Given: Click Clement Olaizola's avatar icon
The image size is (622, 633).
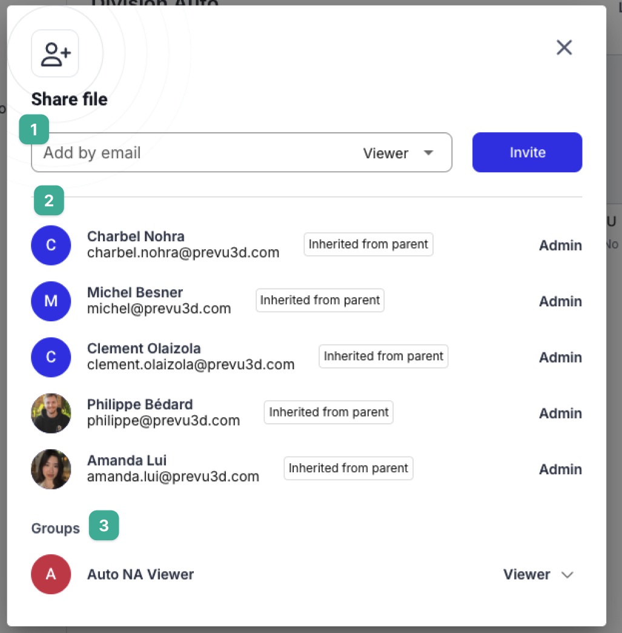Looking at the screenshot, I should pos(51,357).
